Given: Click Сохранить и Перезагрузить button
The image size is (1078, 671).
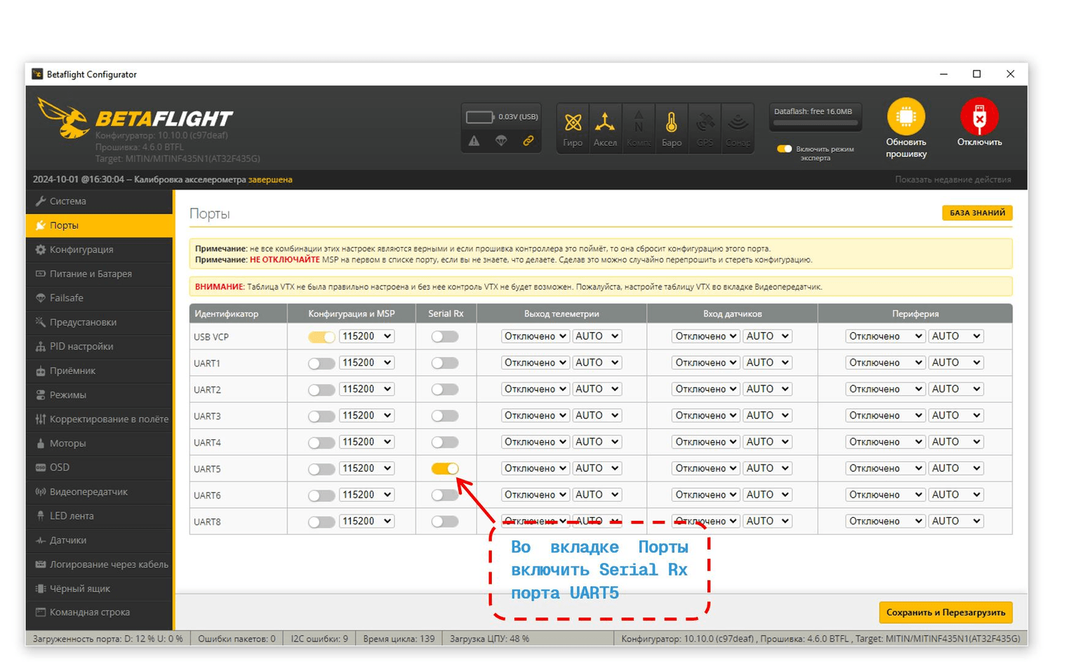Looking at the screenshot, I should coord(945,613).
